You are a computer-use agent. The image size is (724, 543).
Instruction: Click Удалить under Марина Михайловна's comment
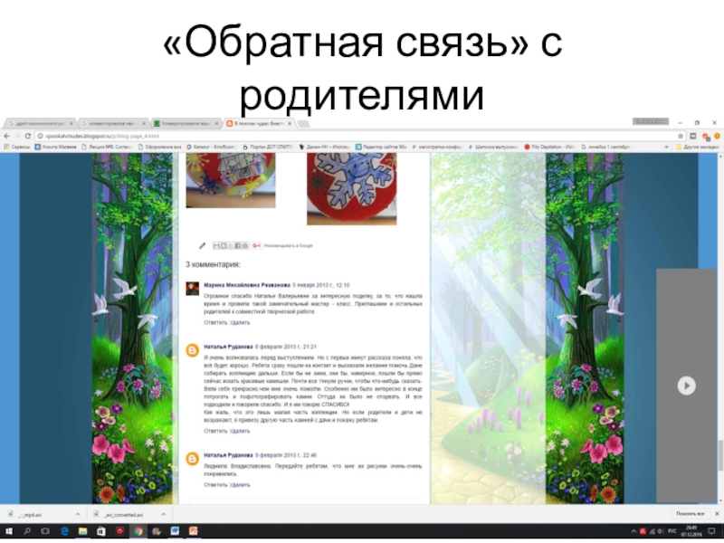tap(239, 323)
